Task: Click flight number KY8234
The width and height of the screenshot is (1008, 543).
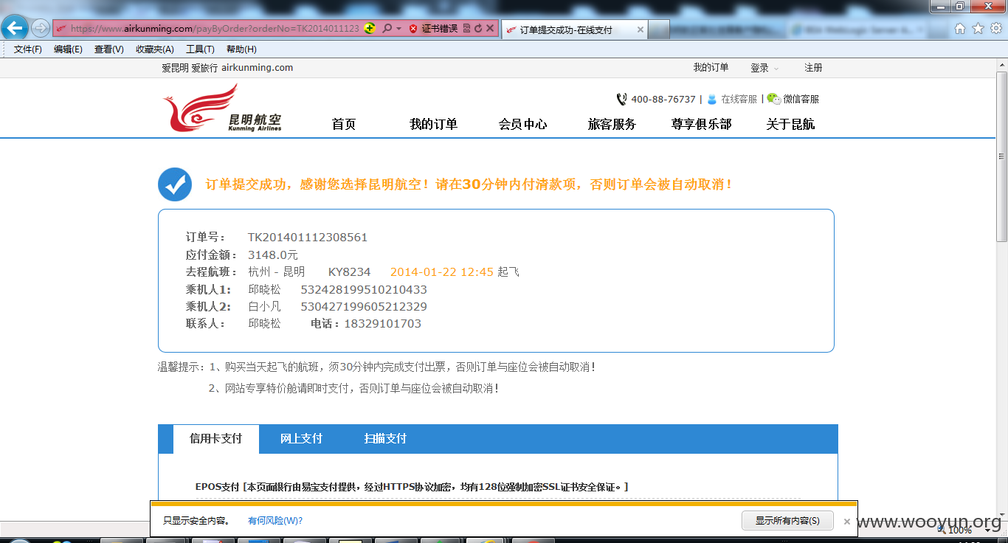Action: pos(350,272)
